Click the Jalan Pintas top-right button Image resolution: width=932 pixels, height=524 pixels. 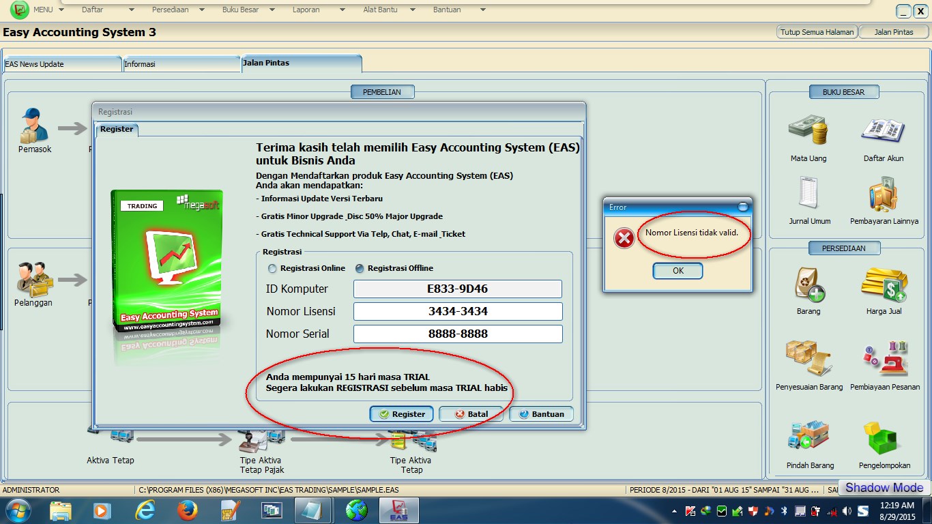point(894,32)
